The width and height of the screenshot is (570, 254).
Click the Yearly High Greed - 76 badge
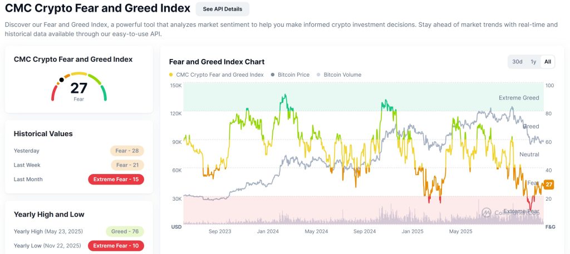click(x=125, y=231)
